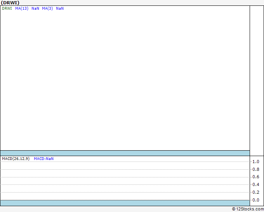Click the 0.8 axis label
264x212 pixels.
tap(256, 169)
